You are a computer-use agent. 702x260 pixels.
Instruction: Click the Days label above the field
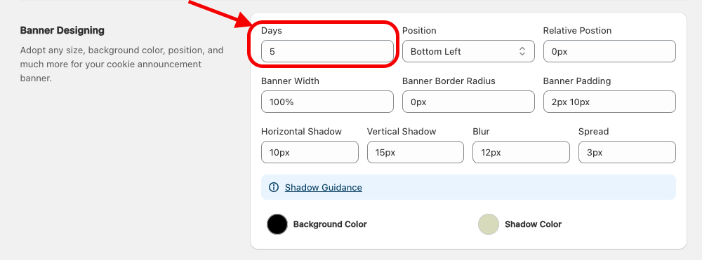[x=272, y=31]
